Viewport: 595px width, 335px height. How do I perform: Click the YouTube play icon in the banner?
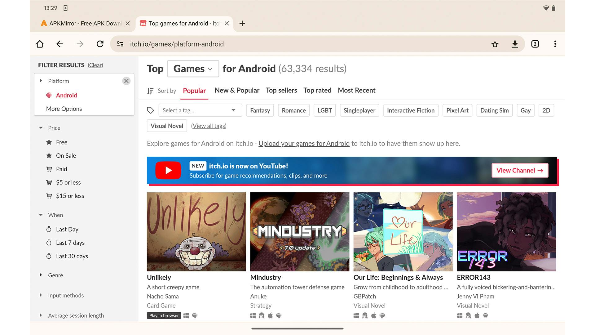pos(168,170)
